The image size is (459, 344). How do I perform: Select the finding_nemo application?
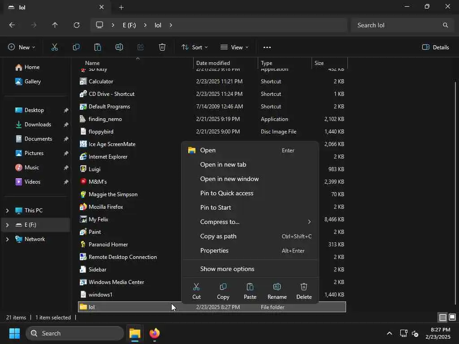(212, 119)
